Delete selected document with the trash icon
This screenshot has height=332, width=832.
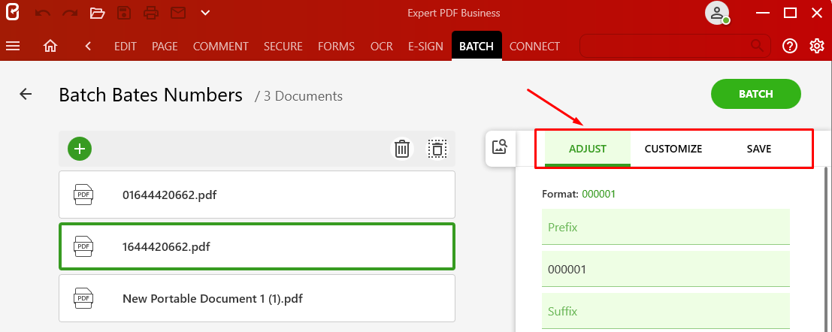pyautogui.click(x=402, y=149)
